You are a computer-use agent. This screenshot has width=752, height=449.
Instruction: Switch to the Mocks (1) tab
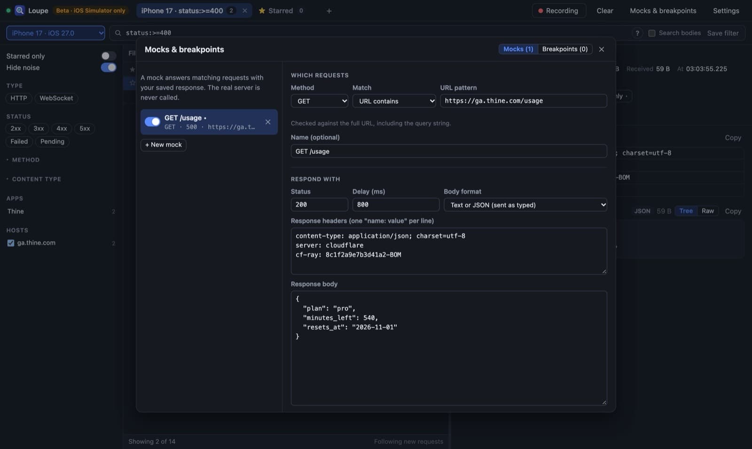pos(518,49)
